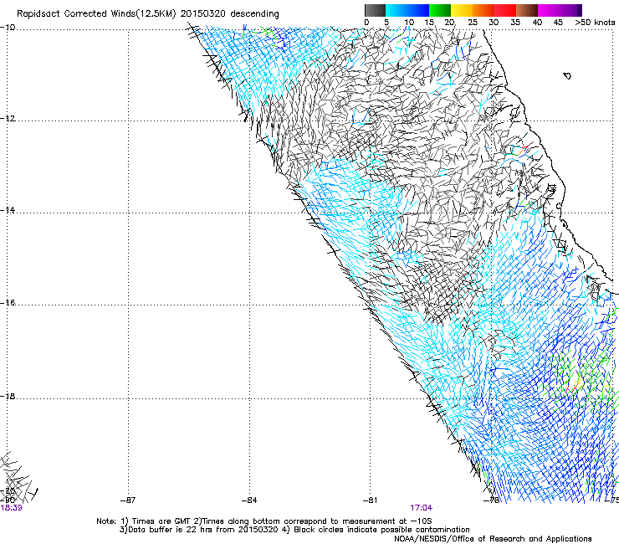Click the orange 25–30 knots legend segment
This screenshot has height=544, width=619.
click(x=483, y=10)
